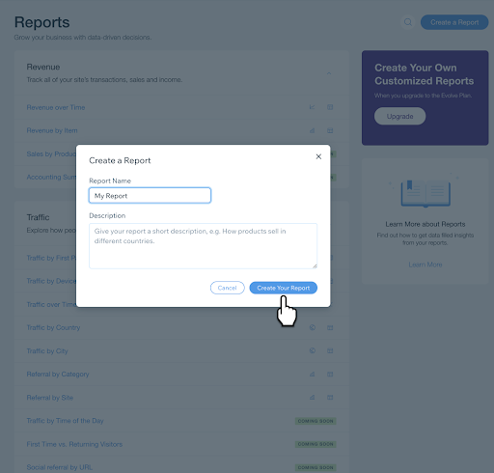Screen dimensions: 494x473
Task: Click the Description text area
Action: tap(203, 246)
